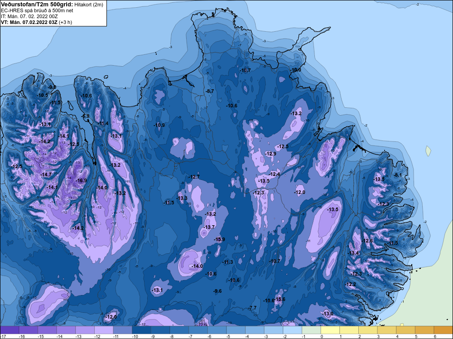Select the -13.1 reading next to -14.1

45,124
